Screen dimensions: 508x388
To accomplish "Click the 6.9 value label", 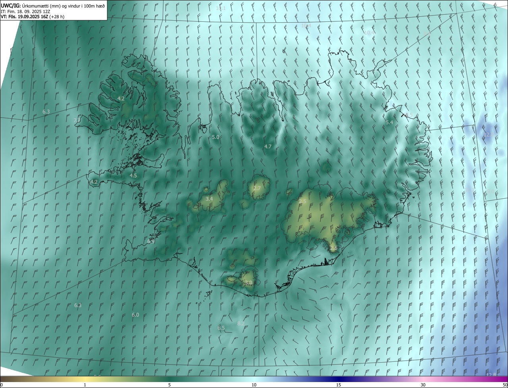I will pyautogui.click(x=151, y=241).
